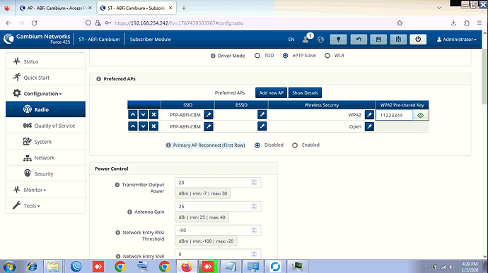The width and height of the screenshot is (488, 273).
Task: Open the Firefox application menu
Action: coord(480,23)
